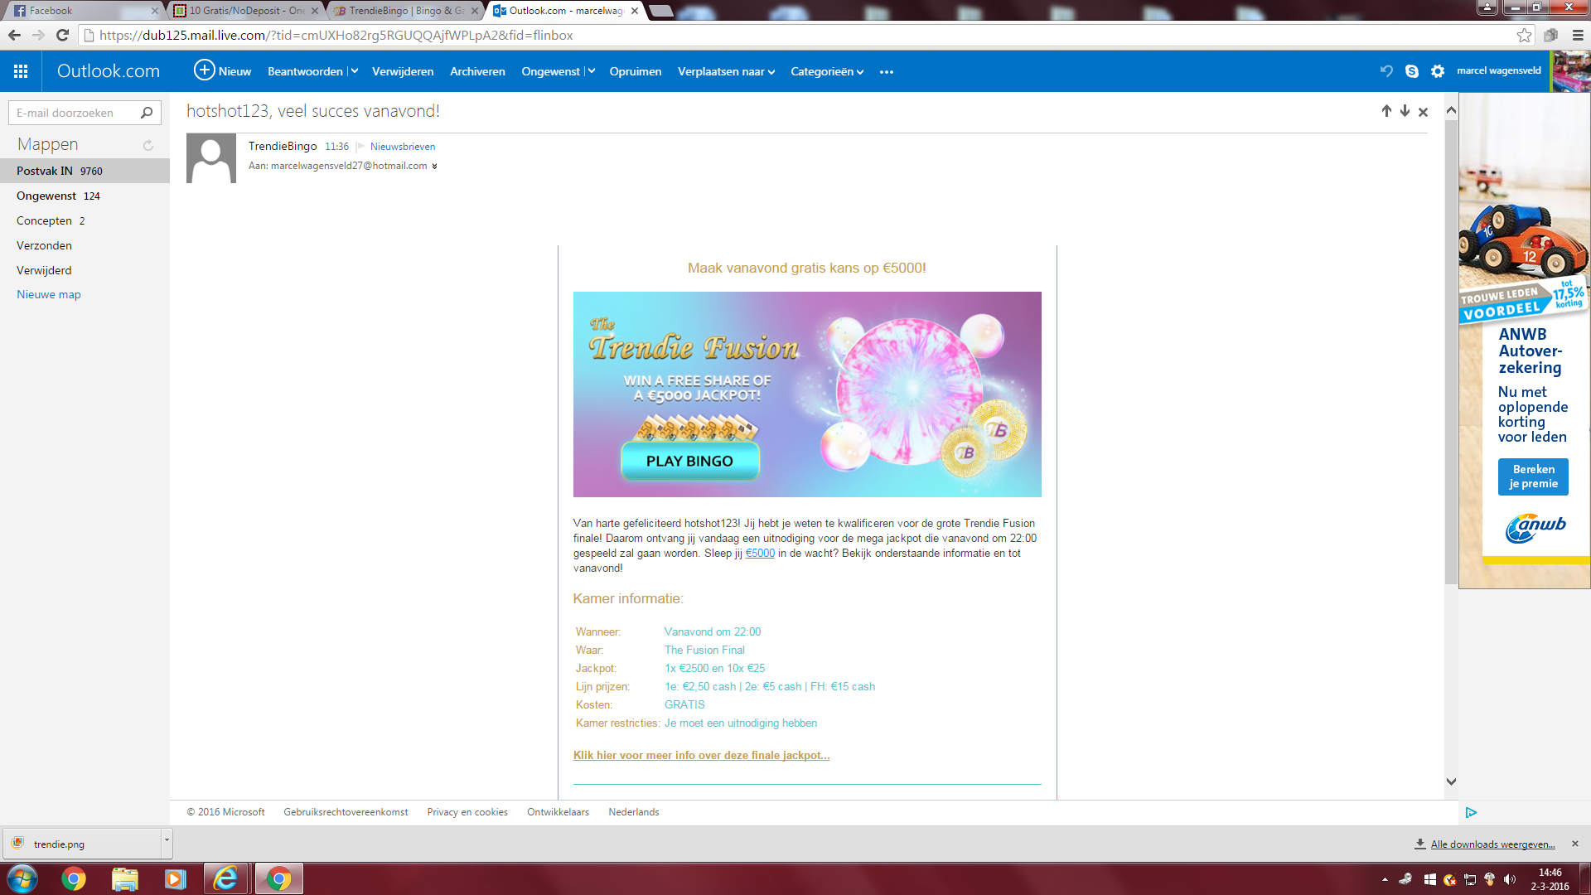Bookmark this page with the star icon

coord(1525,36)
